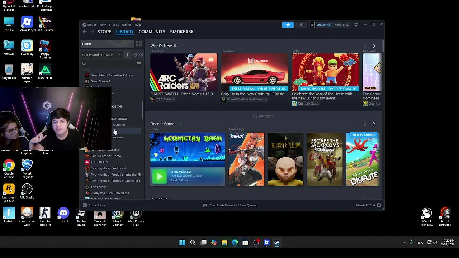
Task: Click the library search magnifier icon
Action: 84,64
